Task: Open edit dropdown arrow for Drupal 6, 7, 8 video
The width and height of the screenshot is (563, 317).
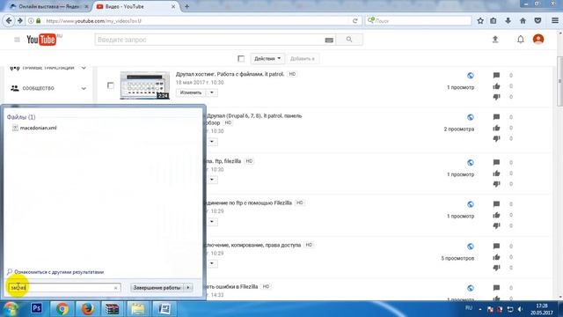Action: pos(212,141)
